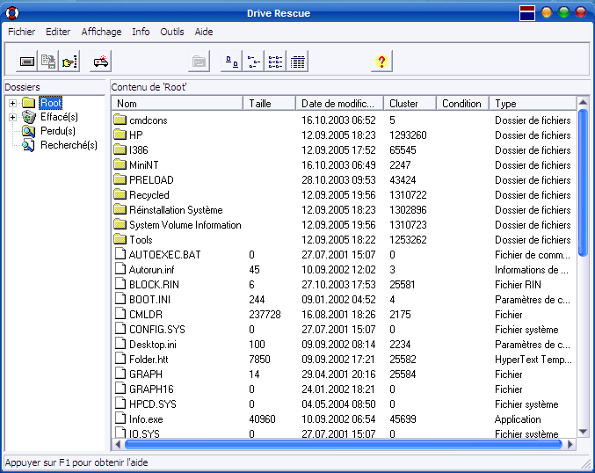Click the Info.exe file icon
The image size is (595, 473).
click(120, 418)
